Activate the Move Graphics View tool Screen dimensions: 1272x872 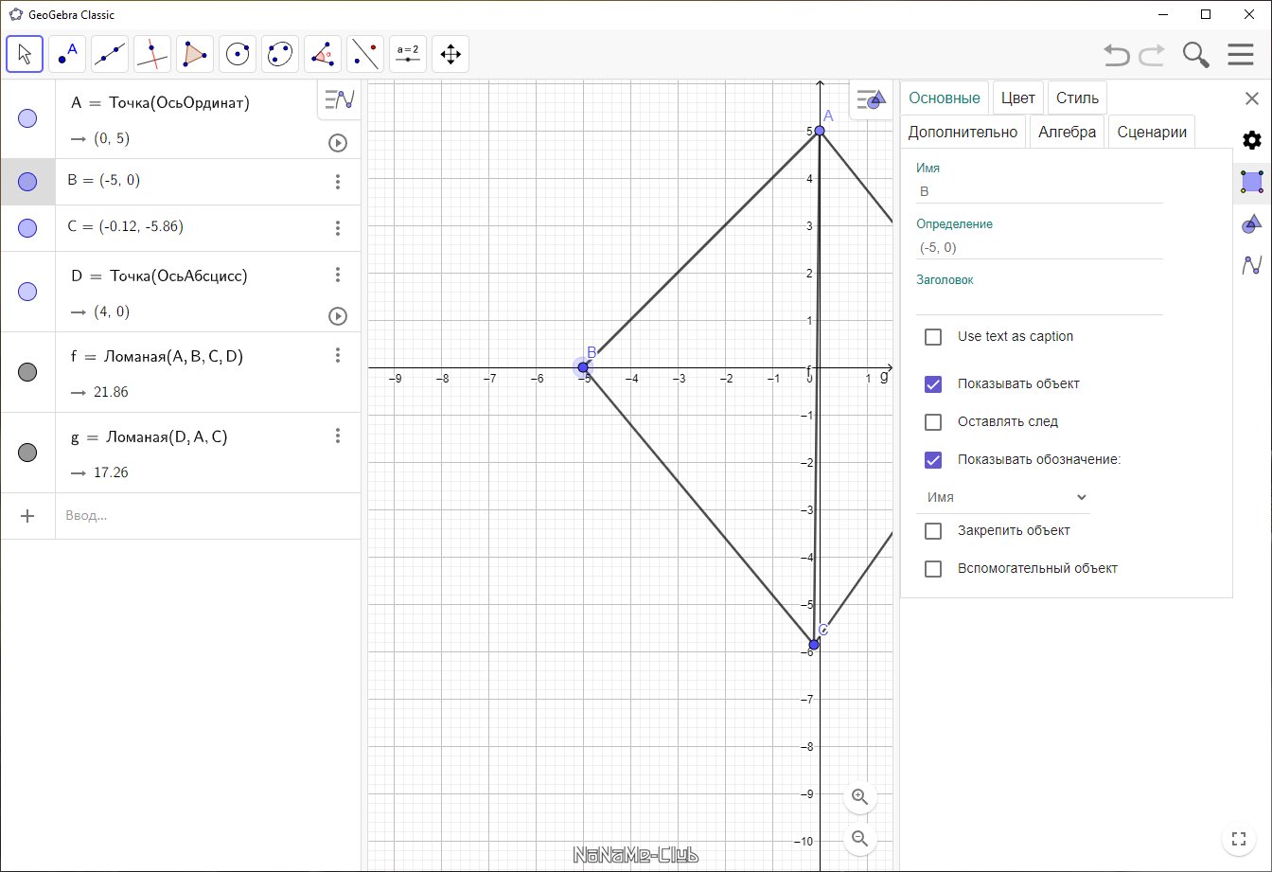pyautogui.click(x=450, y=54)
